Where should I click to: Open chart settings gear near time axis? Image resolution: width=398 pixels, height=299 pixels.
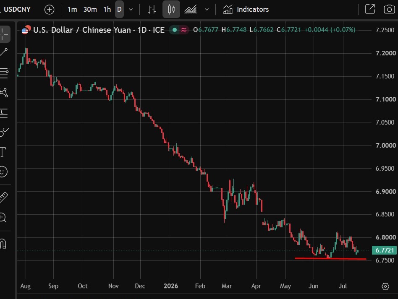pos(385,286)
